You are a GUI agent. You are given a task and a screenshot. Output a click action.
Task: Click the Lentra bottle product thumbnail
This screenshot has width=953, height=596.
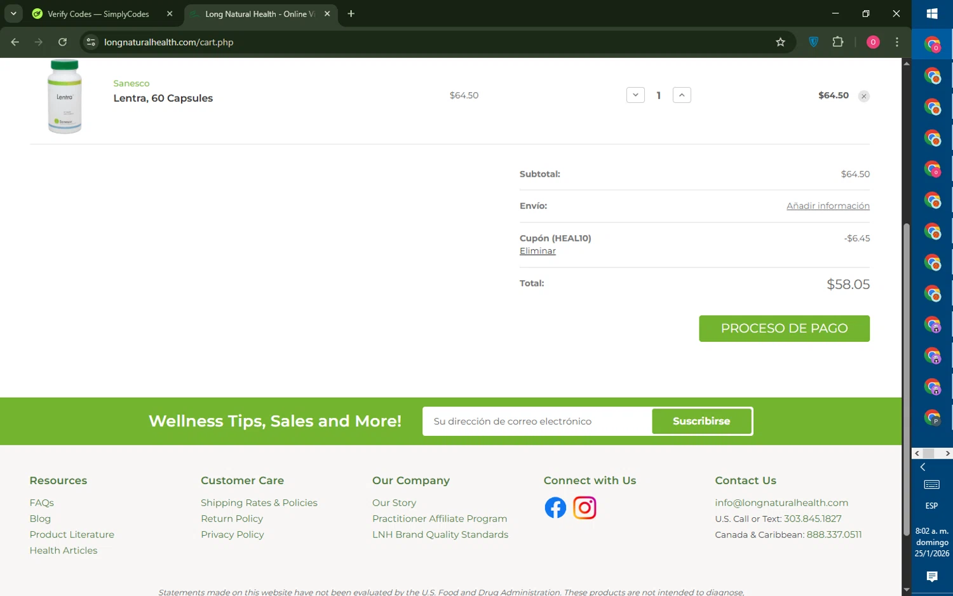coord(64,96)
